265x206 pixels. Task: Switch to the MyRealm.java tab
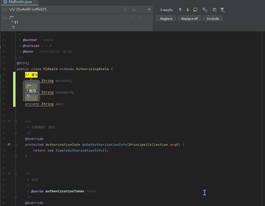[x=19, y=2]
